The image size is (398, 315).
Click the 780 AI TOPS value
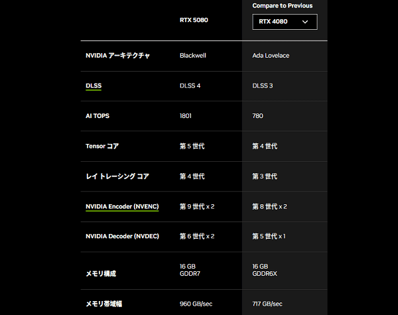257,116
